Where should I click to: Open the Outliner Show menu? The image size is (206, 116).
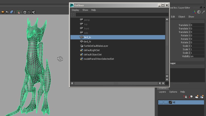coord(85,10)
